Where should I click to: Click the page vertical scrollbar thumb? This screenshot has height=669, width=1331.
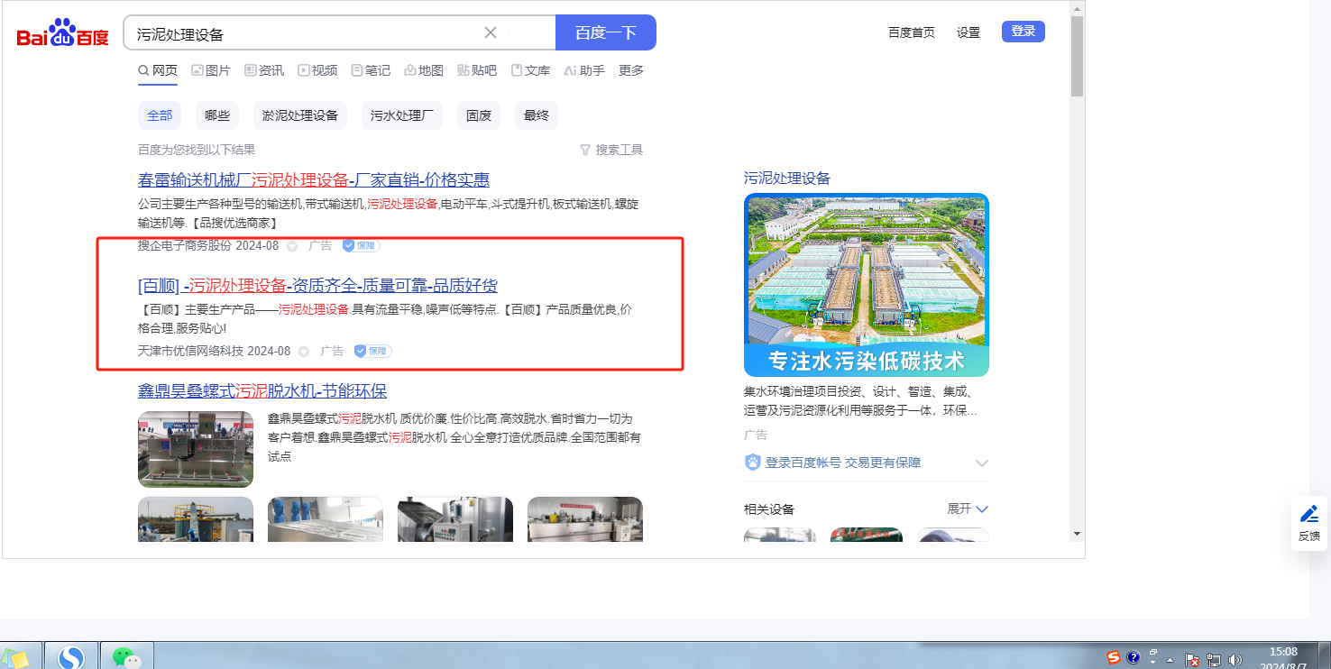[x=1077, y=55]
